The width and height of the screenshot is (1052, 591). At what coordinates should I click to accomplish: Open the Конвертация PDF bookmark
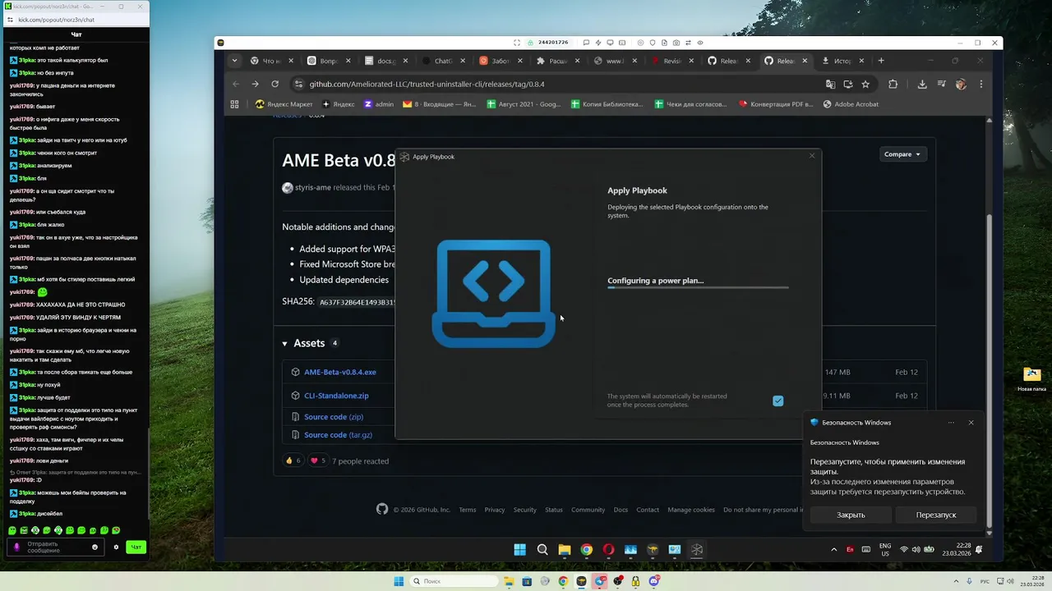click(x=775, y=104)
